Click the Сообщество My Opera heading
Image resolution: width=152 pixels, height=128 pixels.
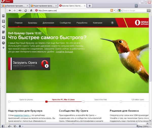[x=73, y=111]
